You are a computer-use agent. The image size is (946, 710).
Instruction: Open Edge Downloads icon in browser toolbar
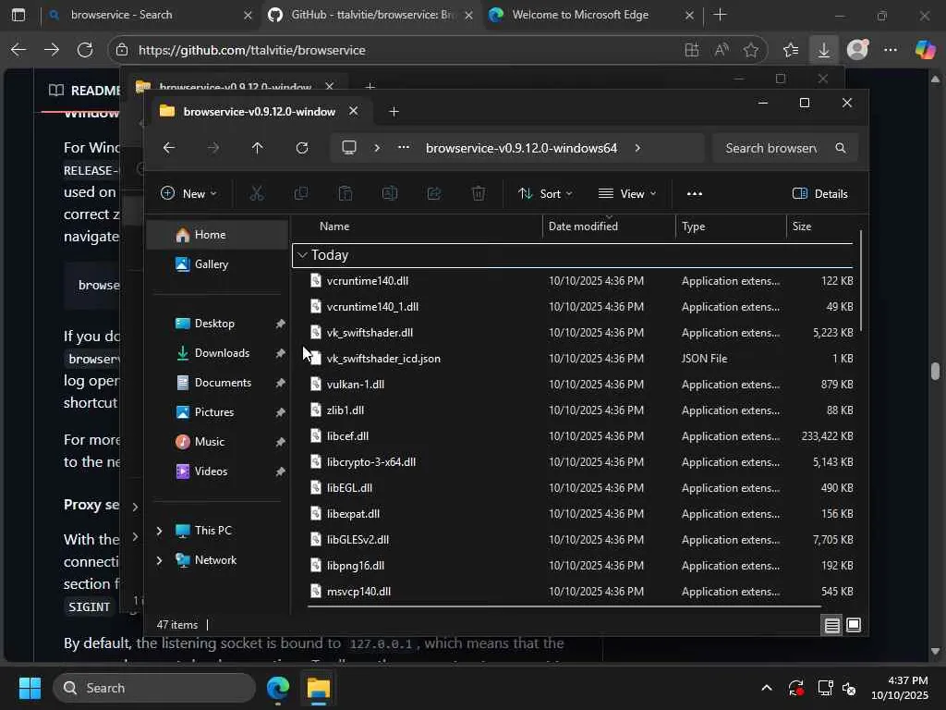823,50
